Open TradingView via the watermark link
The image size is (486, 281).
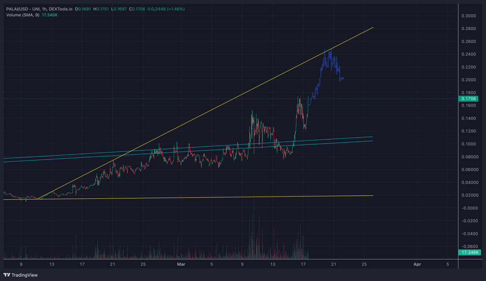(22, 275)
